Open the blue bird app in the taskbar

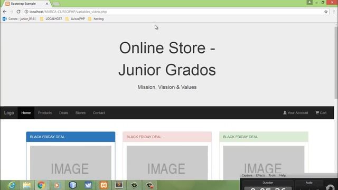coord(88,185)
